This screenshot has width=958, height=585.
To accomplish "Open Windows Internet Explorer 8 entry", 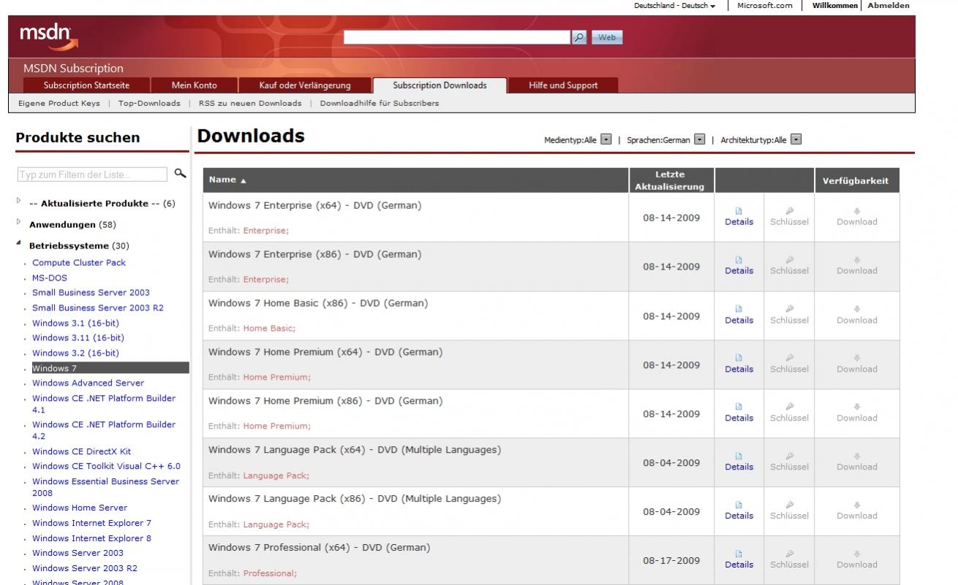I will click(92, 538).
